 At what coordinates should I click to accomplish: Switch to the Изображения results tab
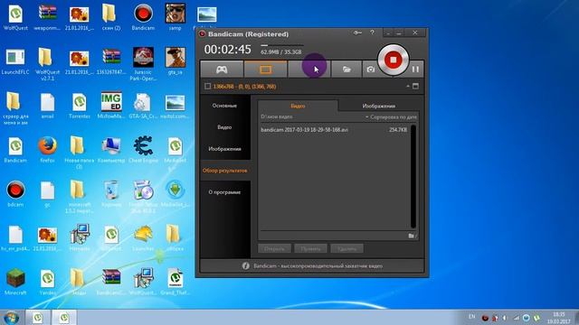pyautogui.click(x=378, y=106)
